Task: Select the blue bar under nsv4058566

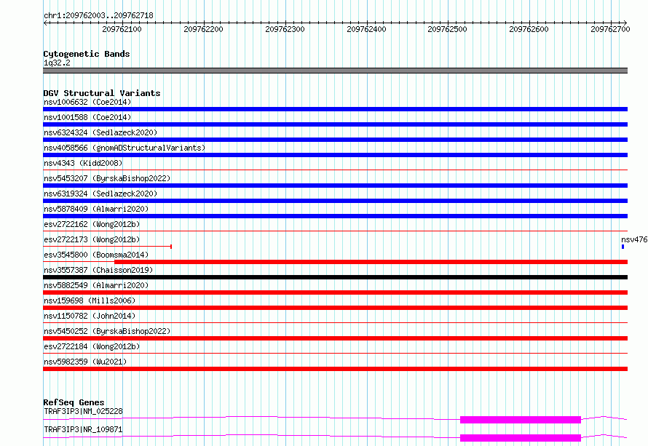Action: (x=335, y=155)
